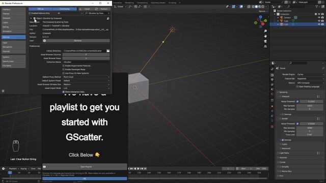Open the Themes section in Preferences
The height and width of the screenshot is (183, 326).
pos(14,14)
